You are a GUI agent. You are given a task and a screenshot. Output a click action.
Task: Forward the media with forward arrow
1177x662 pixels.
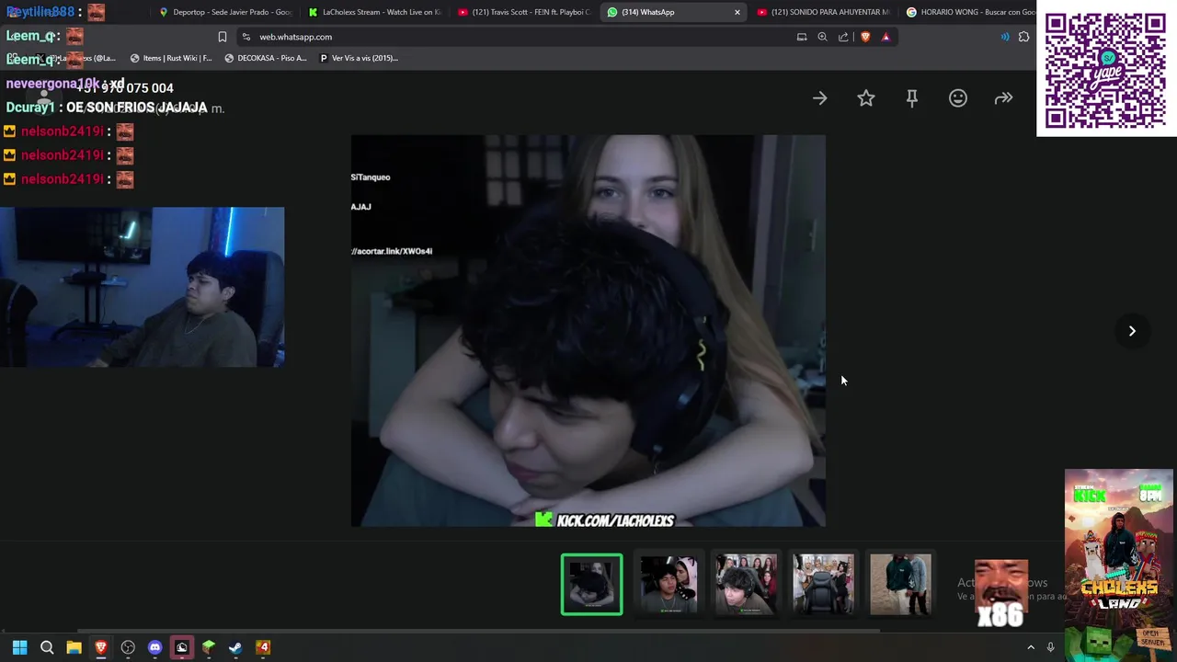[x=1004, y=98]
